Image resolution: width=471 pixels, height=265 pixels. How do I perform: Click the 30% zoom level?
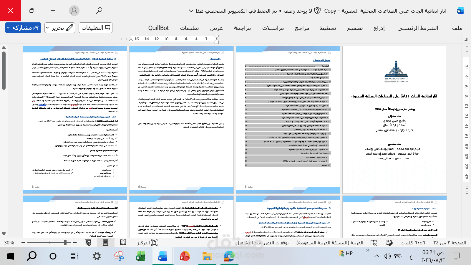pos(9,243)
